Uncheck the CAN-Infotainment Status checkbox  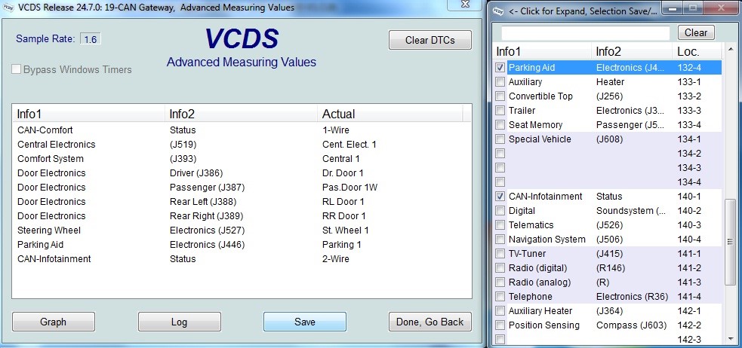[500, 197]
